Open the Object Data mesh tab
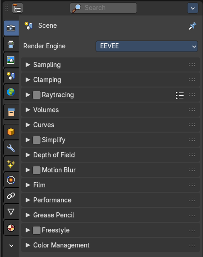This screenshot has width=203, height=257. click(x=11, y=212)
